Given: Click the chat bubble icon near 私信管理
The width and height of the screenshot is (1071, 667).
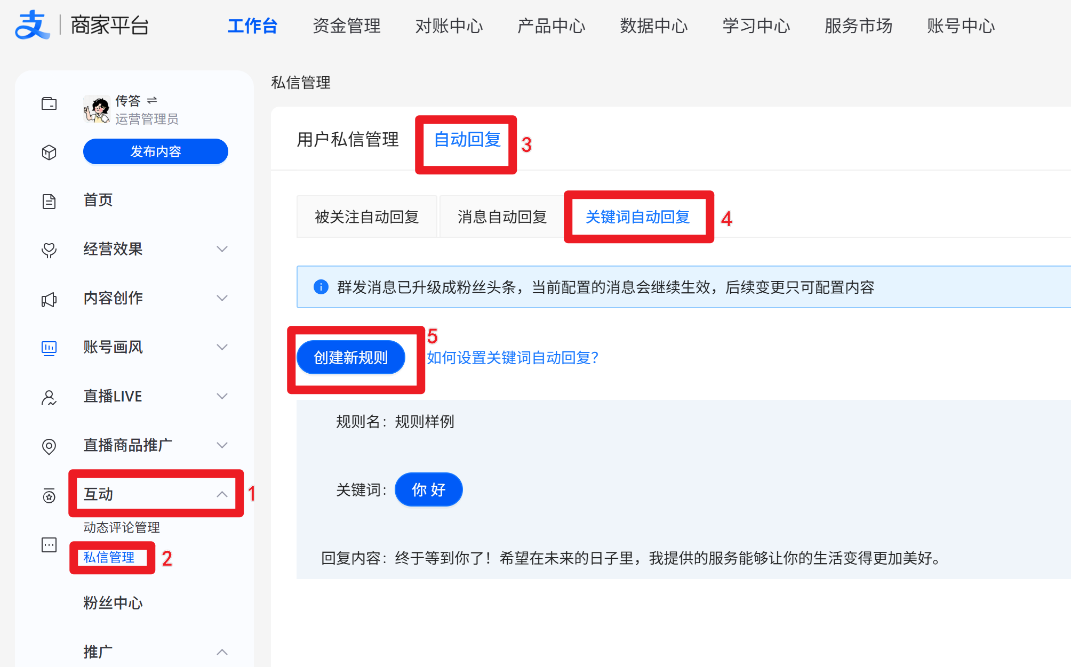Looking at the screenshot, I should click(x=49, y=545).
